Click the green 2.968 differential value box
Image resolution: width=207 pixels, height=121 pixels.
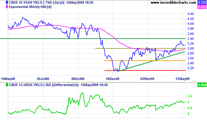pyautogui.click(x=202, y=85)
